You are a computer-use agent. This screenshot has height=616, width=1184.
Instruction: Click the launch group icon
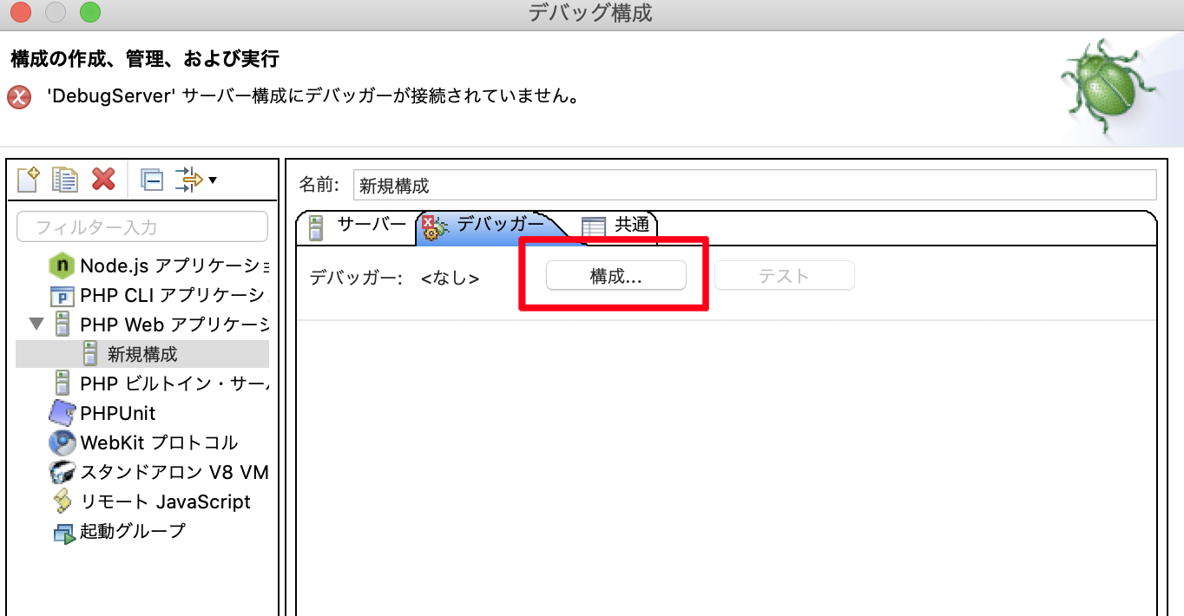[x=64, y=533]
